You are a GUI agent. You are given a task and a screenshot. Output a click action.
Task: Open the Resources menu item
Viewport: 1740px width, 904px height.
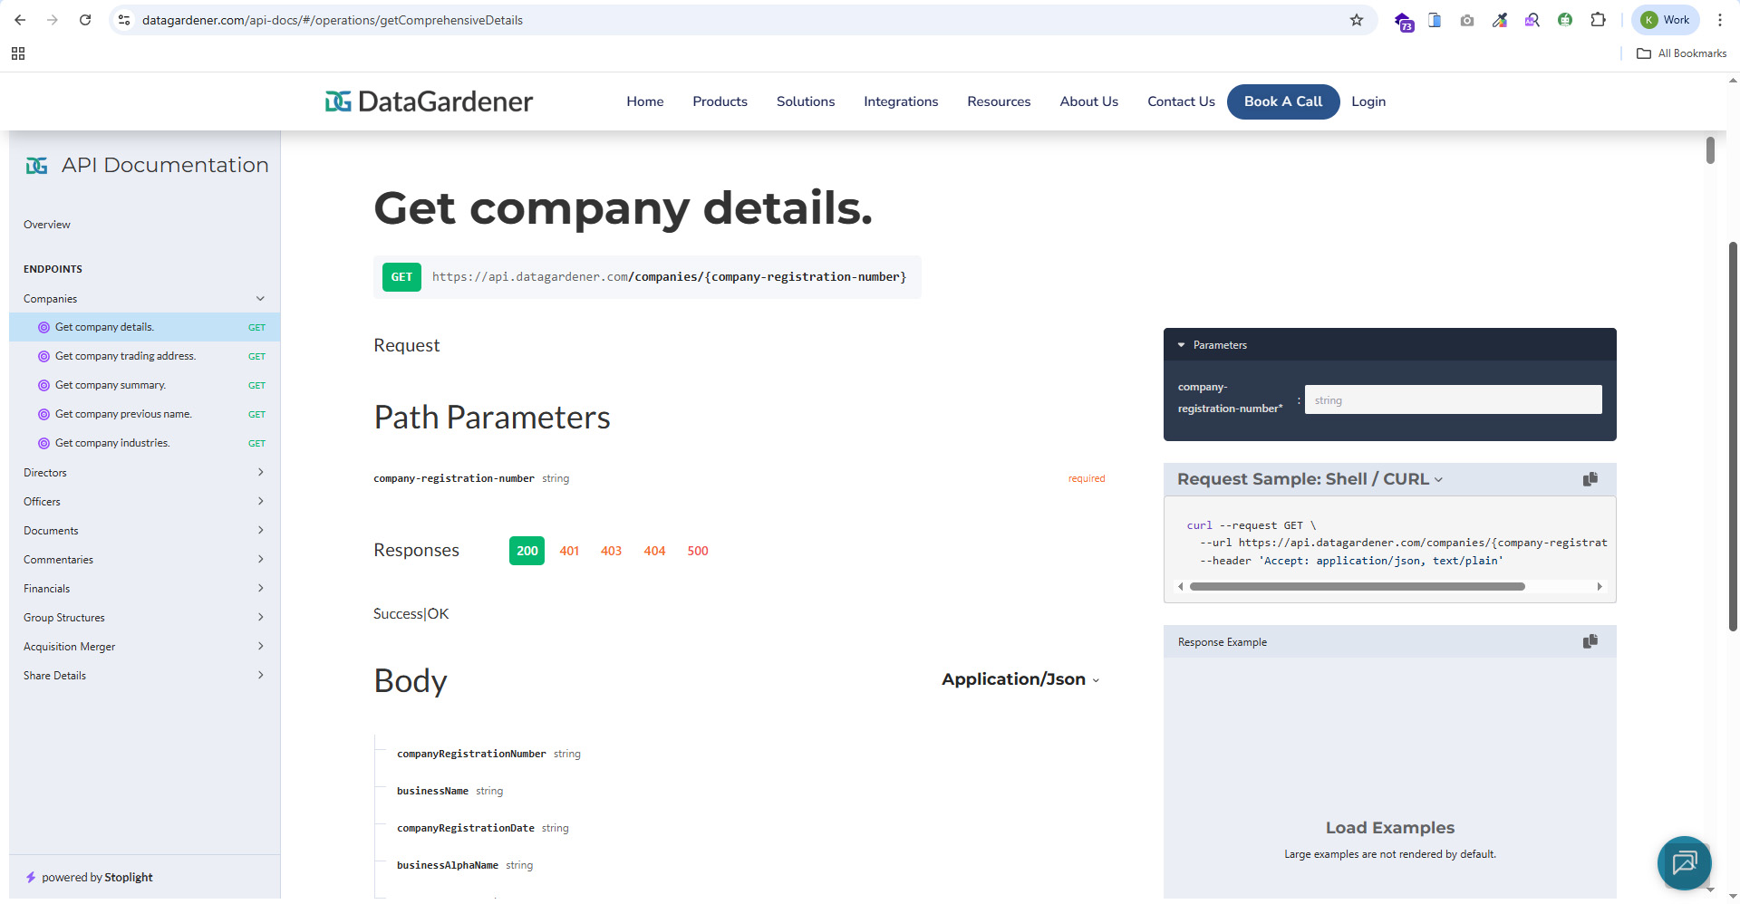(x=999, y=101)
